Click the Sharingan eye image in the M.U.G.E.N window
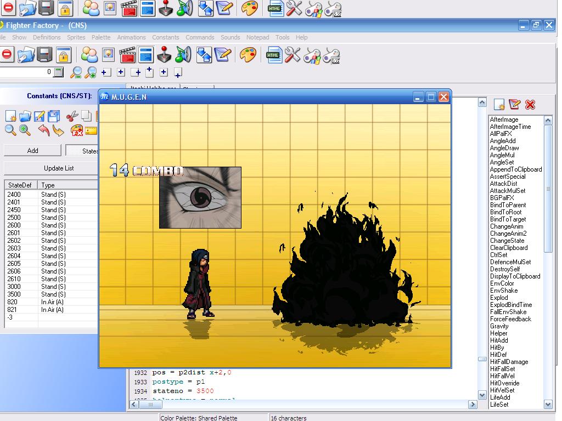This screenshot has height=421, width=562. tap(200, 197)
